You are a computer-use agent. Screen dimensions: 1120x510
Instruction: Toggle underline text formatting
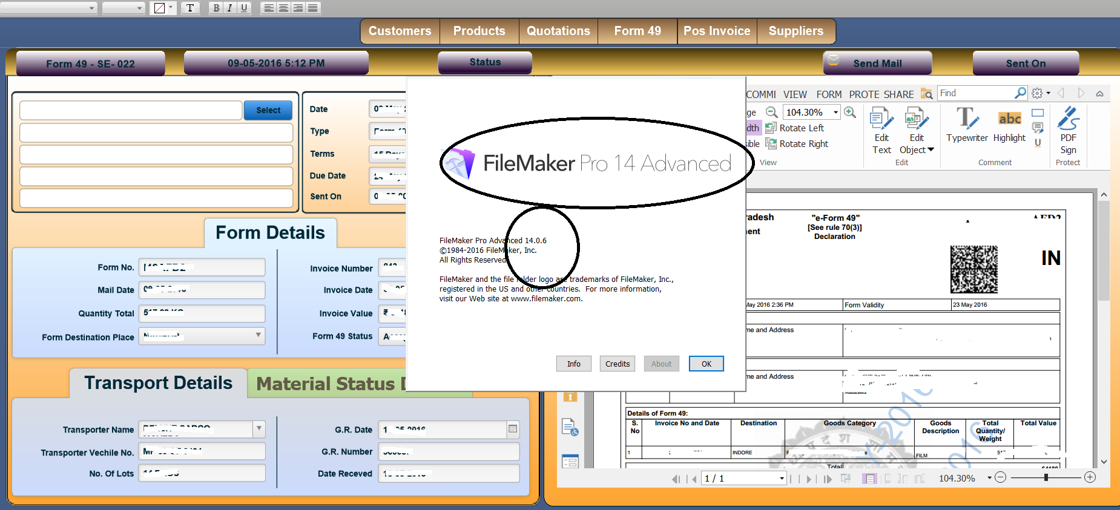244,8
